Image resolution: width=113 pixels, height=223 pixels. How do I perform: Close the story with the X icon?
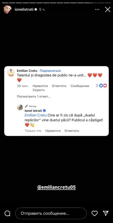[108, 10]
